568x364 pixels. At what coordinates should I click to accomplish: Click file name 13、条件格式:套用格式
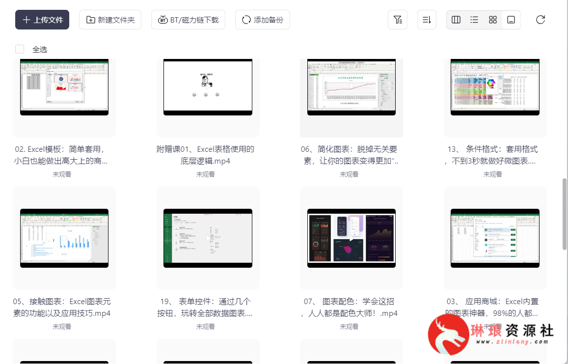click(492, 155)
